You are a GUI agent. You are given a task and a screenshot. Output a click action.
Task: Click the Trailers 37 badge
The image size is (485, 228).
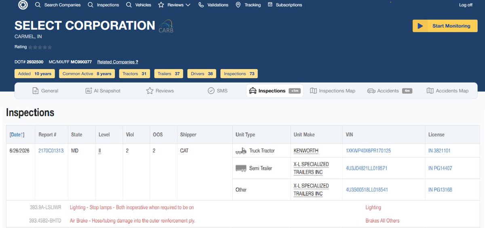pos(169,74)
